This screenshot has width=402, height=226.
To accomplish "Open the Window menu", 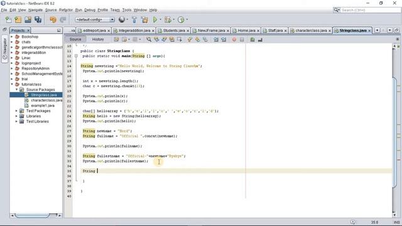I will coord(140,10).
